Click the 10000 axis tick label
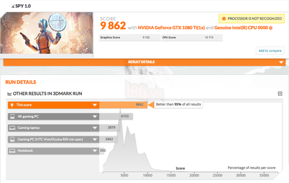This screenshot has width=289, height=183. click(148, 176)
